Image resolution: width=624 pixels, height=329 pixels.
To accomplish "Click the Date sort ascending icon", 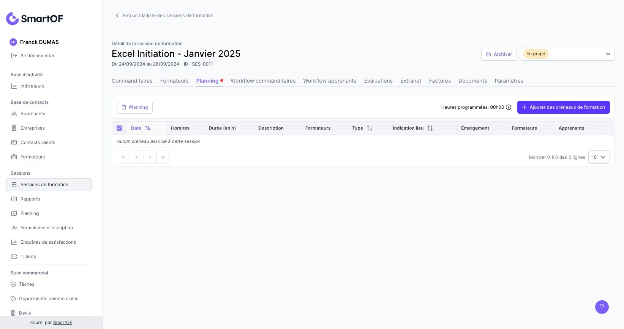I will click(x=148, y=128).
